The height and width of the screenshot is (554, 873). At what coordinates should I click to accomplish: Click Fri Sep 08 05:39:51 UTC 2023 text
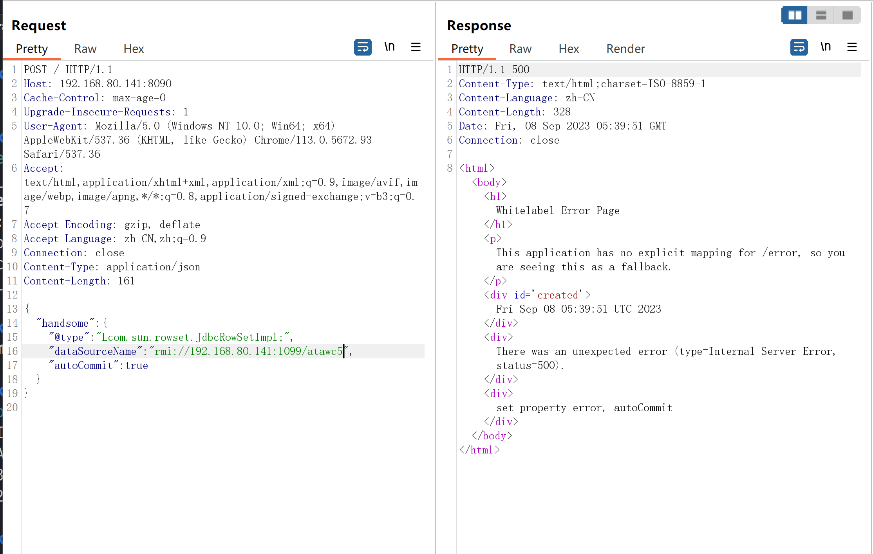(x=578, y=309)
